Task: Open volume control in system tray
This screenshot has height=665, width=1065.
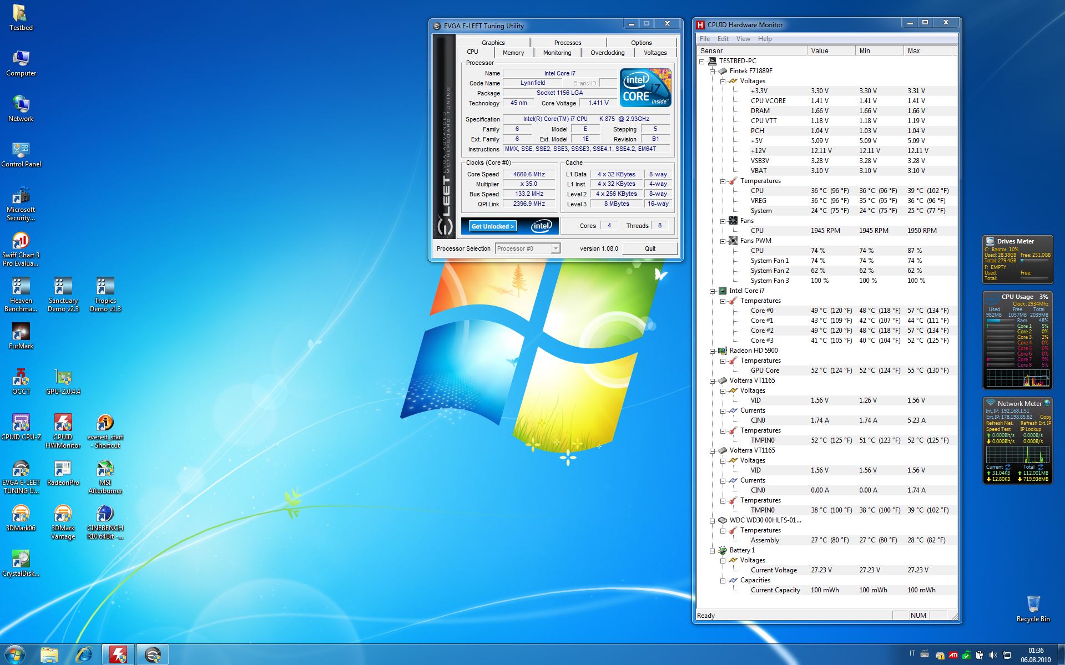Action: pyautogui.click(x=993, y=656)
